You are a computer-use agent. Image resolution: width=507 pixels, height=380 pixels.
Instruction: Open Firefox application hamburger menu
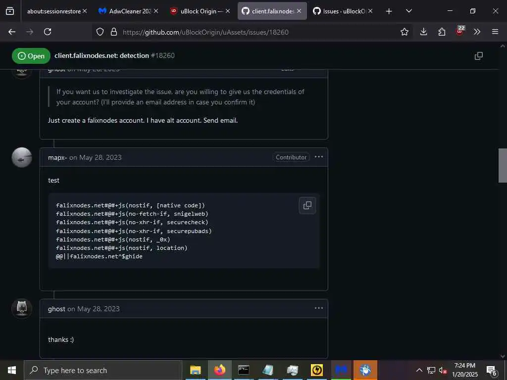[495, 32]
